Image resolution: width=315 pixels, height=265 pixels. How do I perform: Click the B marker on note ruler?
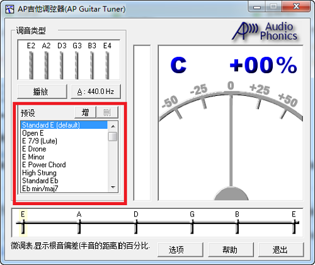(238, 223)
